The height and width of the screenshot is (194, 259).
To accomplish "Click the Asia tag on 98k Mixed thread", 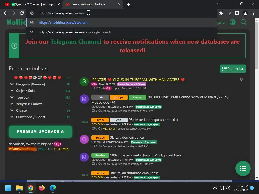I will tap(119, 120).
